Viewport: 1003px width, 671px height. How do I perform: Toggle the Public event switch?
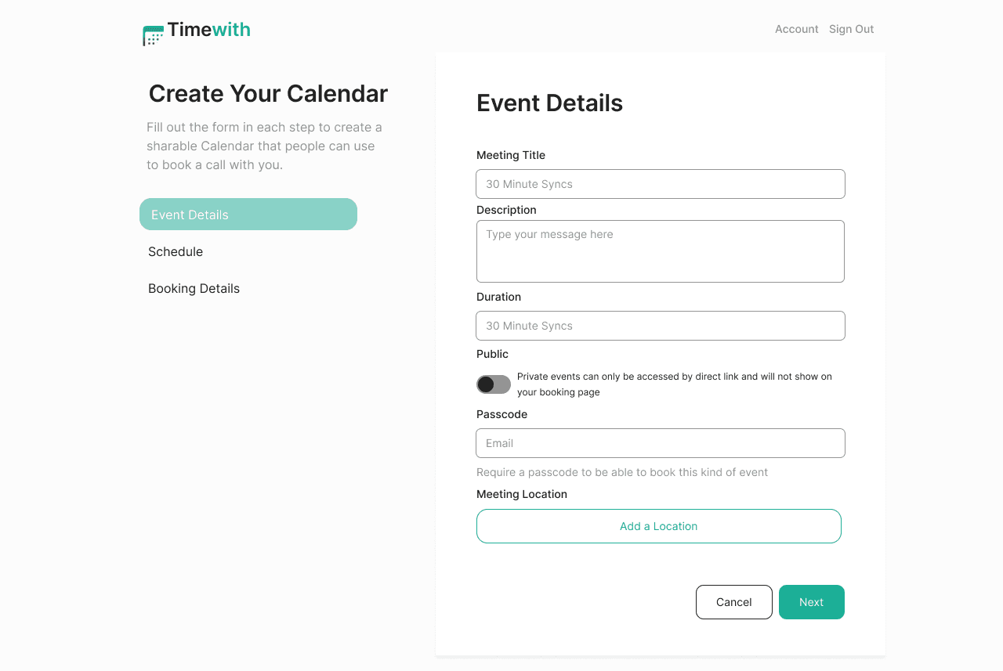coord(494,384)
